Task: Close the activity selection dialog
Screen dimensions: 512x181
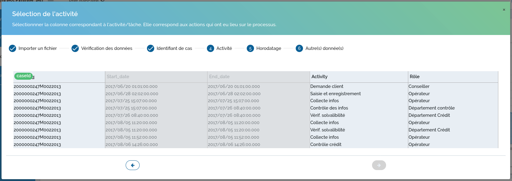Action: [504, 10]
